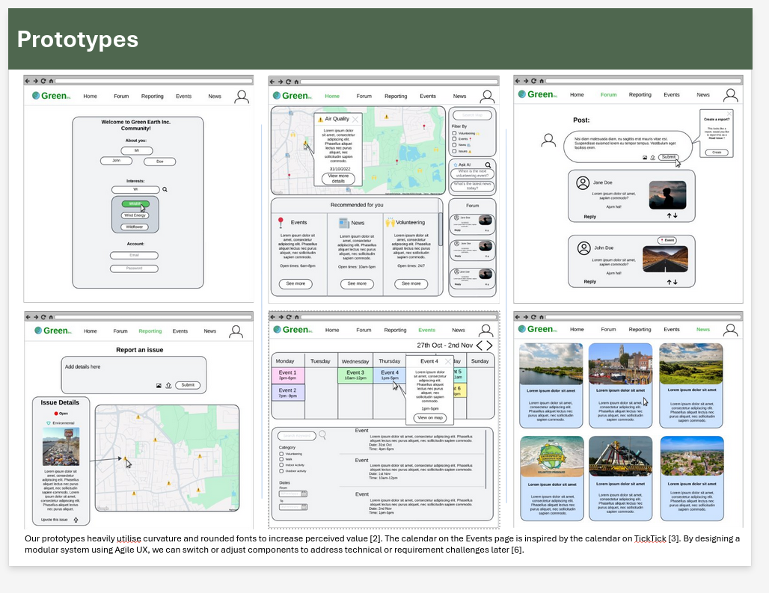Click See more under the Volunteering card
Image resolution: width=769 pixels, height=593 pixels.
[x=411, y=284]
